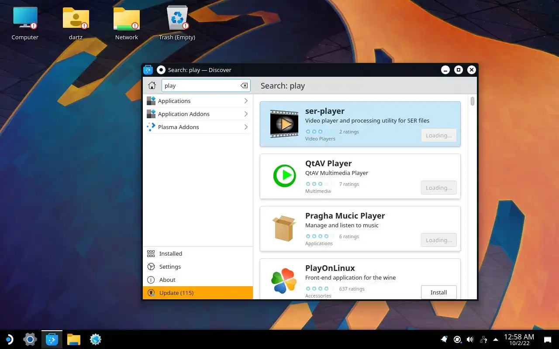This screenshot has height=349, width=559.
Task: Click the Pragha Mucic Player box icon
Action: point(284,228)
